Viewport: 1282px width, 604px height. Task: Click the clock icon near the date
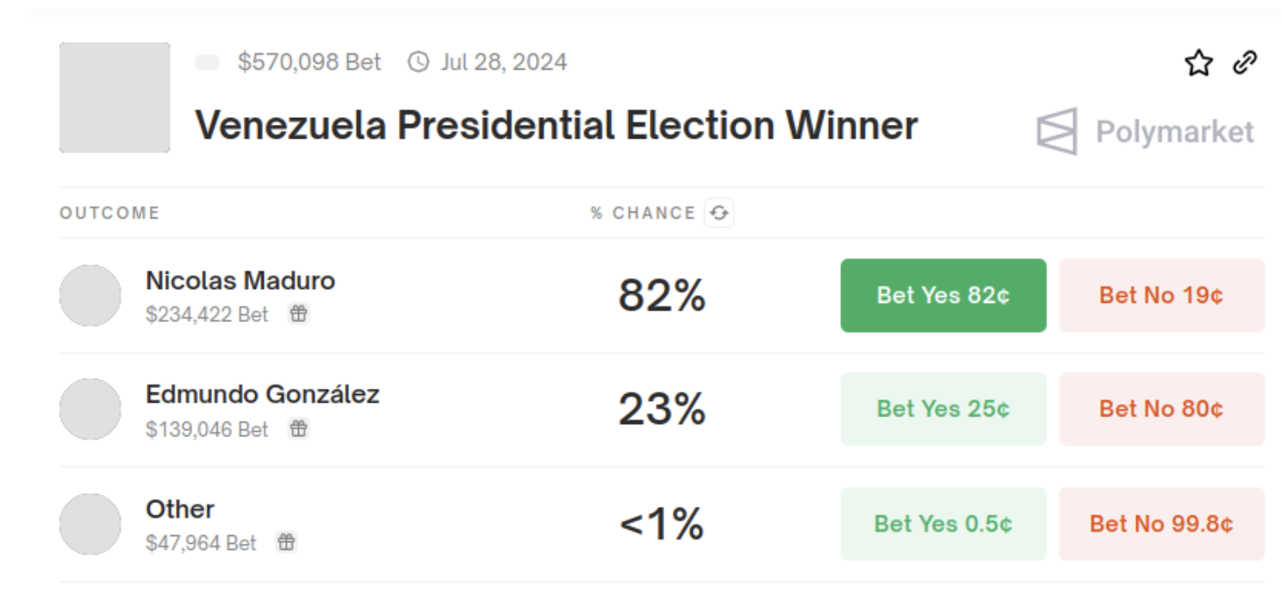[x=418, y=62]
